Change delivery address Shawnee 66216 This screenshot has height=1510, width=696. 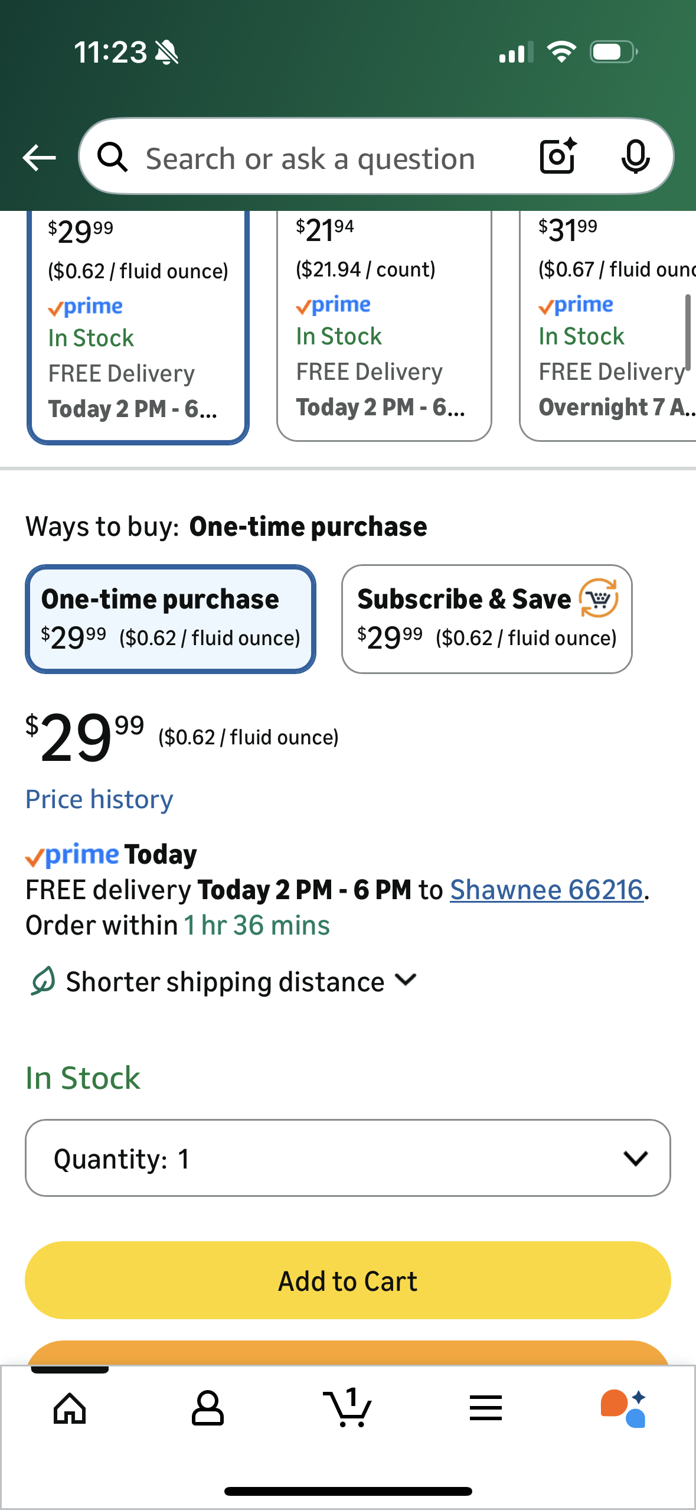[x=546, y=890]
